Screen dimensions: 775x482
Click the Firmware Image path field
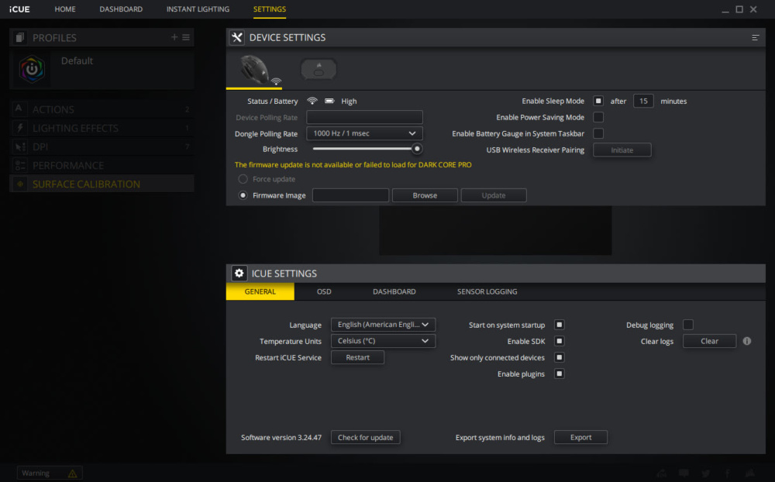pyautogui.click(x=350, y=195)
